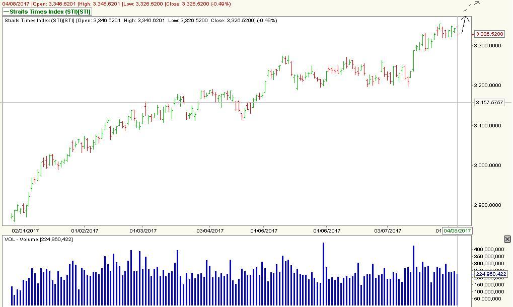
Task: Click the 300,000,000 volume axis label
Action: pyautogui.click(x=489, y=264)
